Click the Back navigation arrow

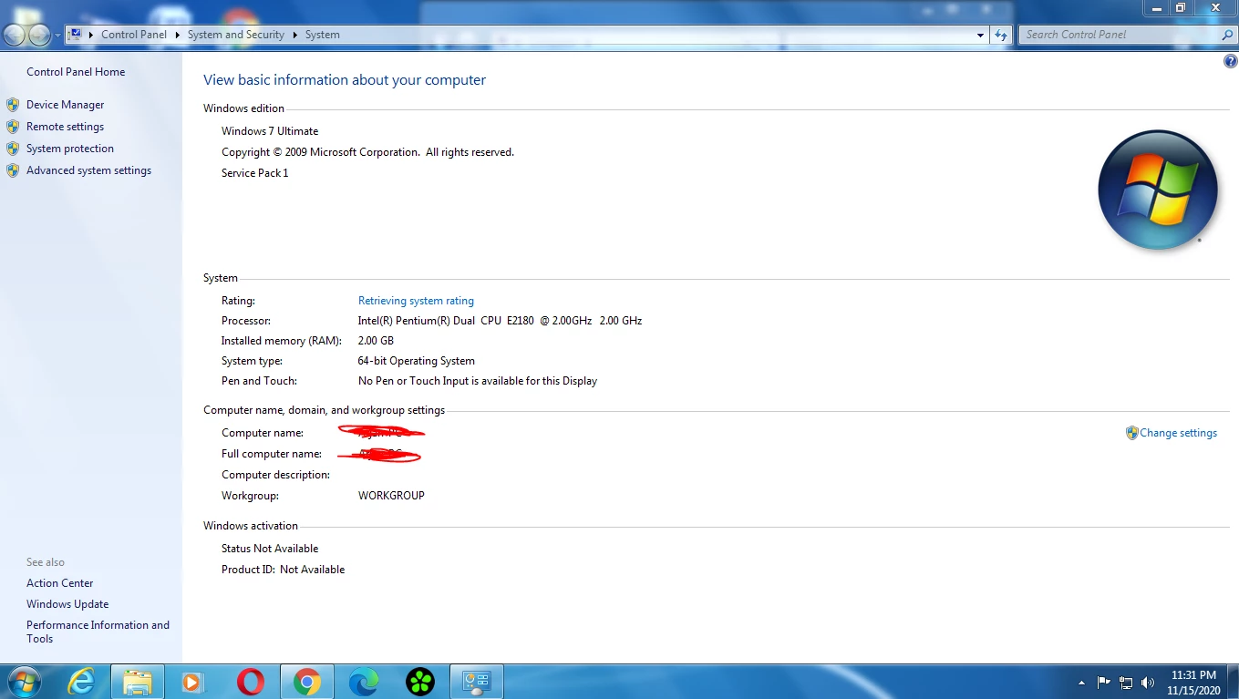pos(15,35)
